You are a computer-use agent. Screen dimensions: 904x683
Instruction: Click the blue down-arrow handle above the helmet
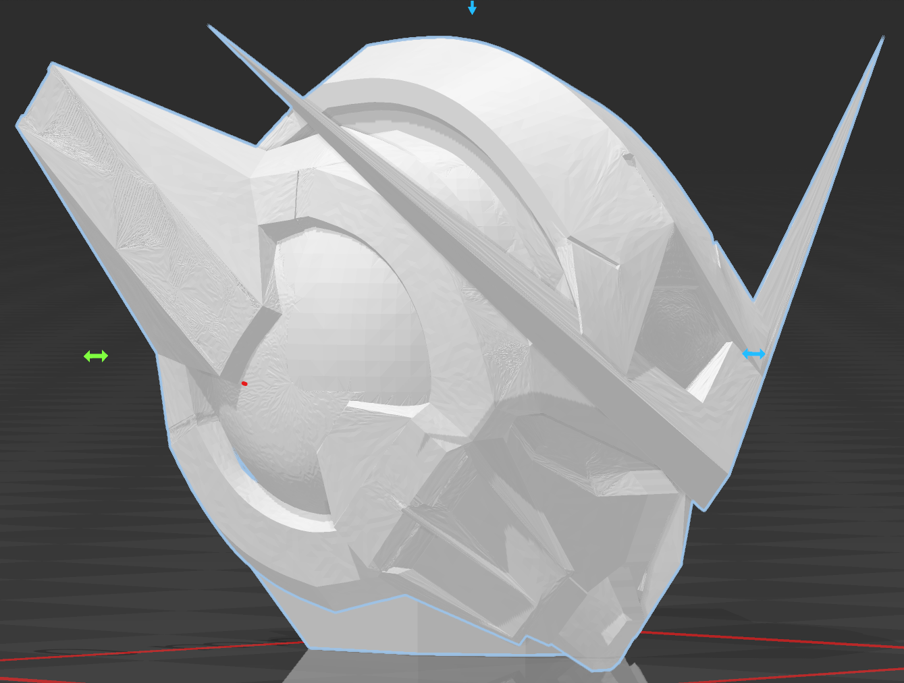(472, 7)
